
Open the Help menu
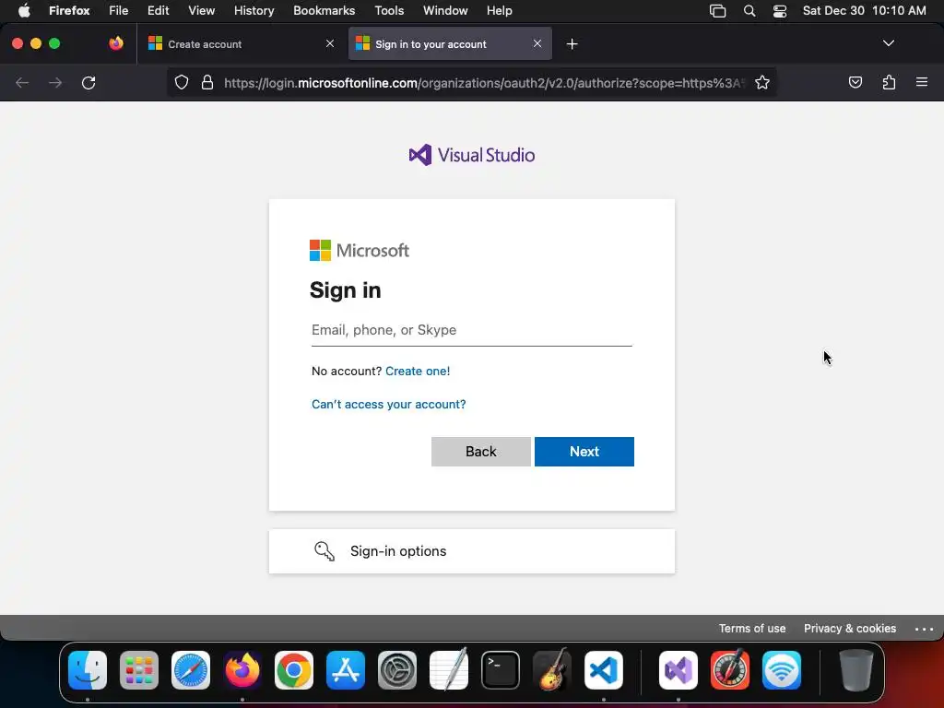click(x=499, y=11)
